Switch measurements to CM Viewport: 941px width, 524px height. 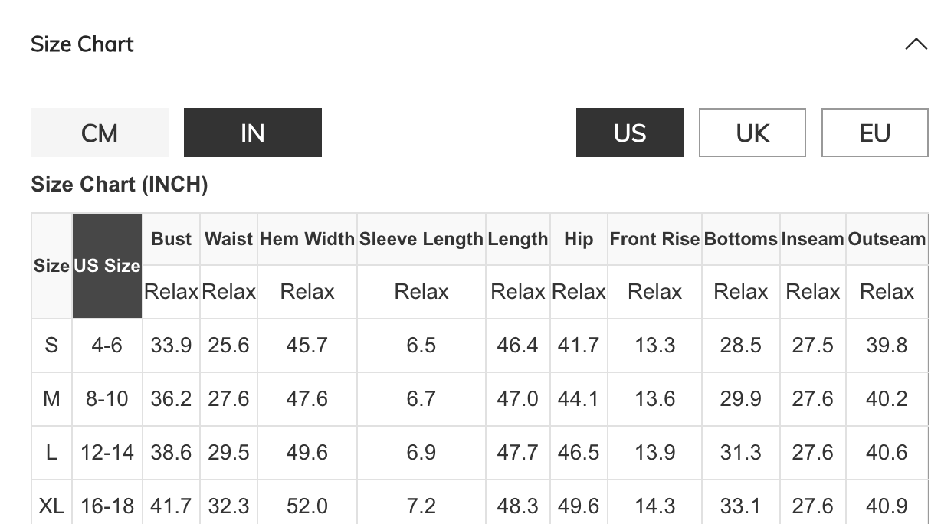point(100,133)
